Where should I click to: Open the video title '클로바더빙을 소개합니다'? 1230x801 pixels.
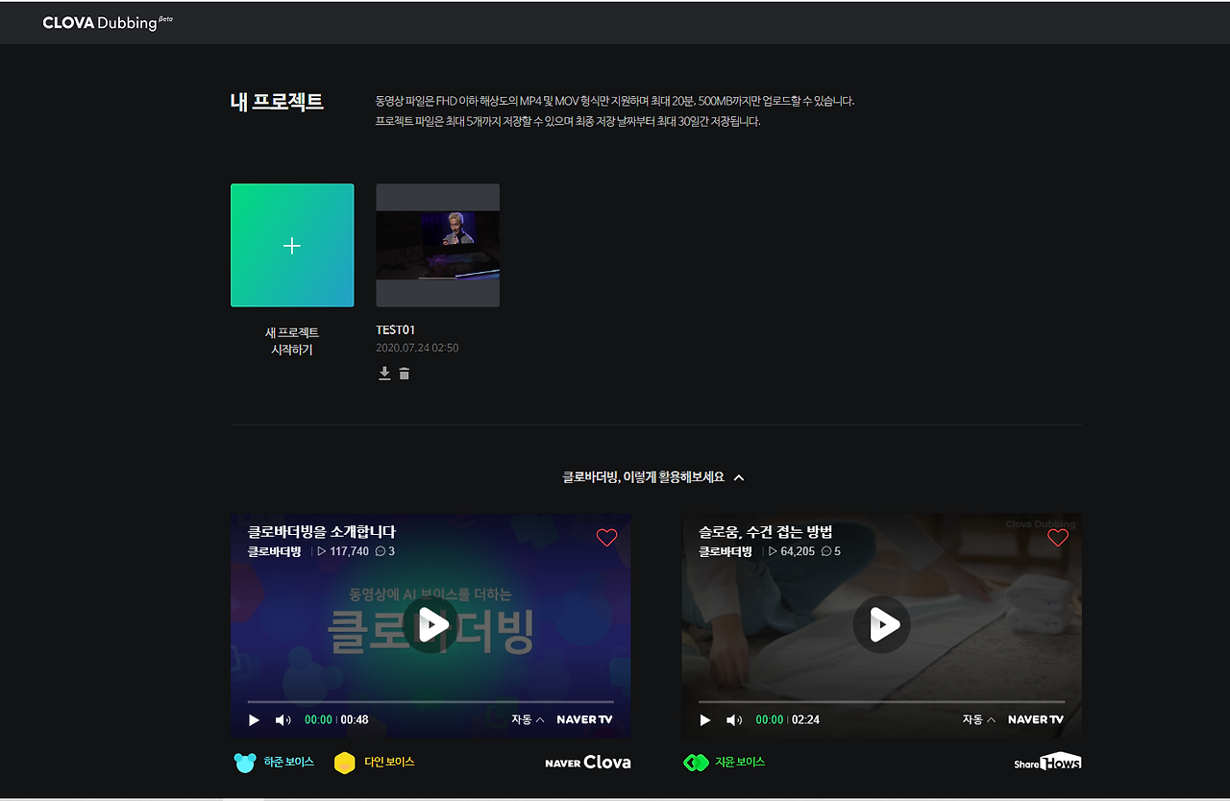(322, 532)
